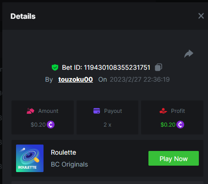Click the Play Now button

click(174, 158)
